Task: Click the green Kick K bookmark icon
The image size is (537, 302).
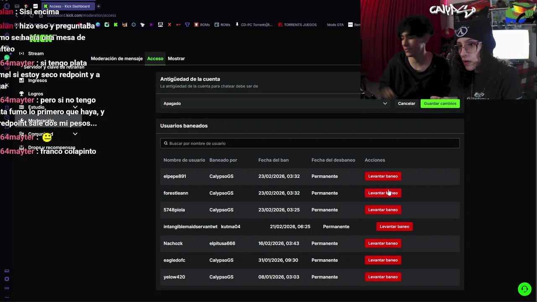Action: click(116, 25)
